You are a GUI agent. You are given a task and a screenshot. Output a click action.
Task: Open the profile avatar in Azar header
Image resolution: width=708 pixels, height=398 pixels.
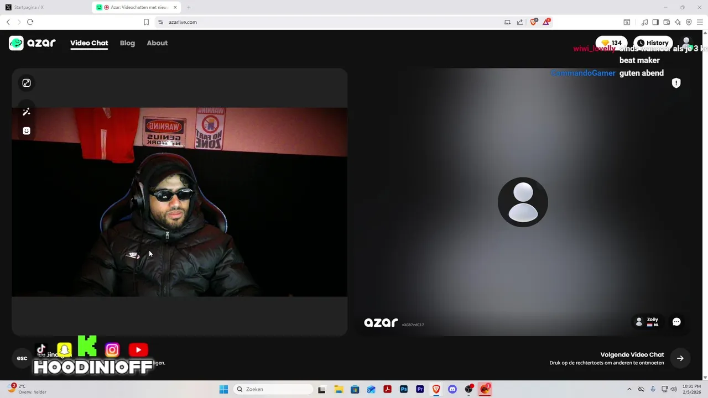(686, 43)
